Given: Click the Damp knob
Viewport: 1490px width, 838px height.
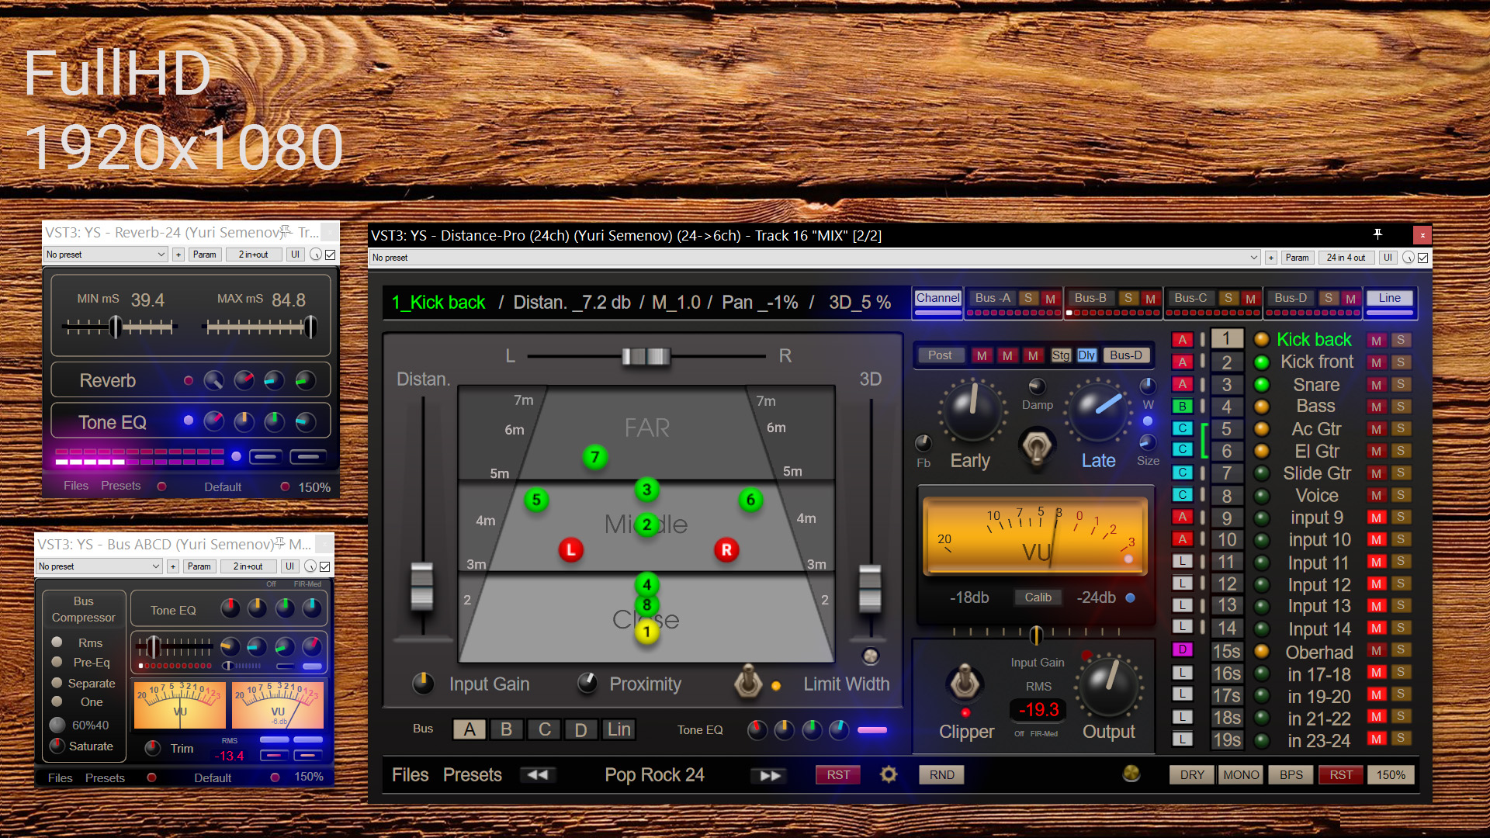Looking at the screenshot, I should [1037, 386].
